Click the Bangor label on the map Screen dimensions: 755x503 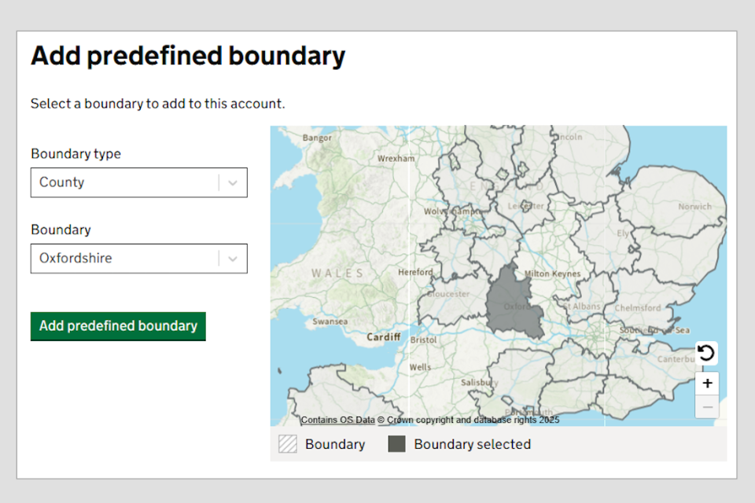click(317, 138)
